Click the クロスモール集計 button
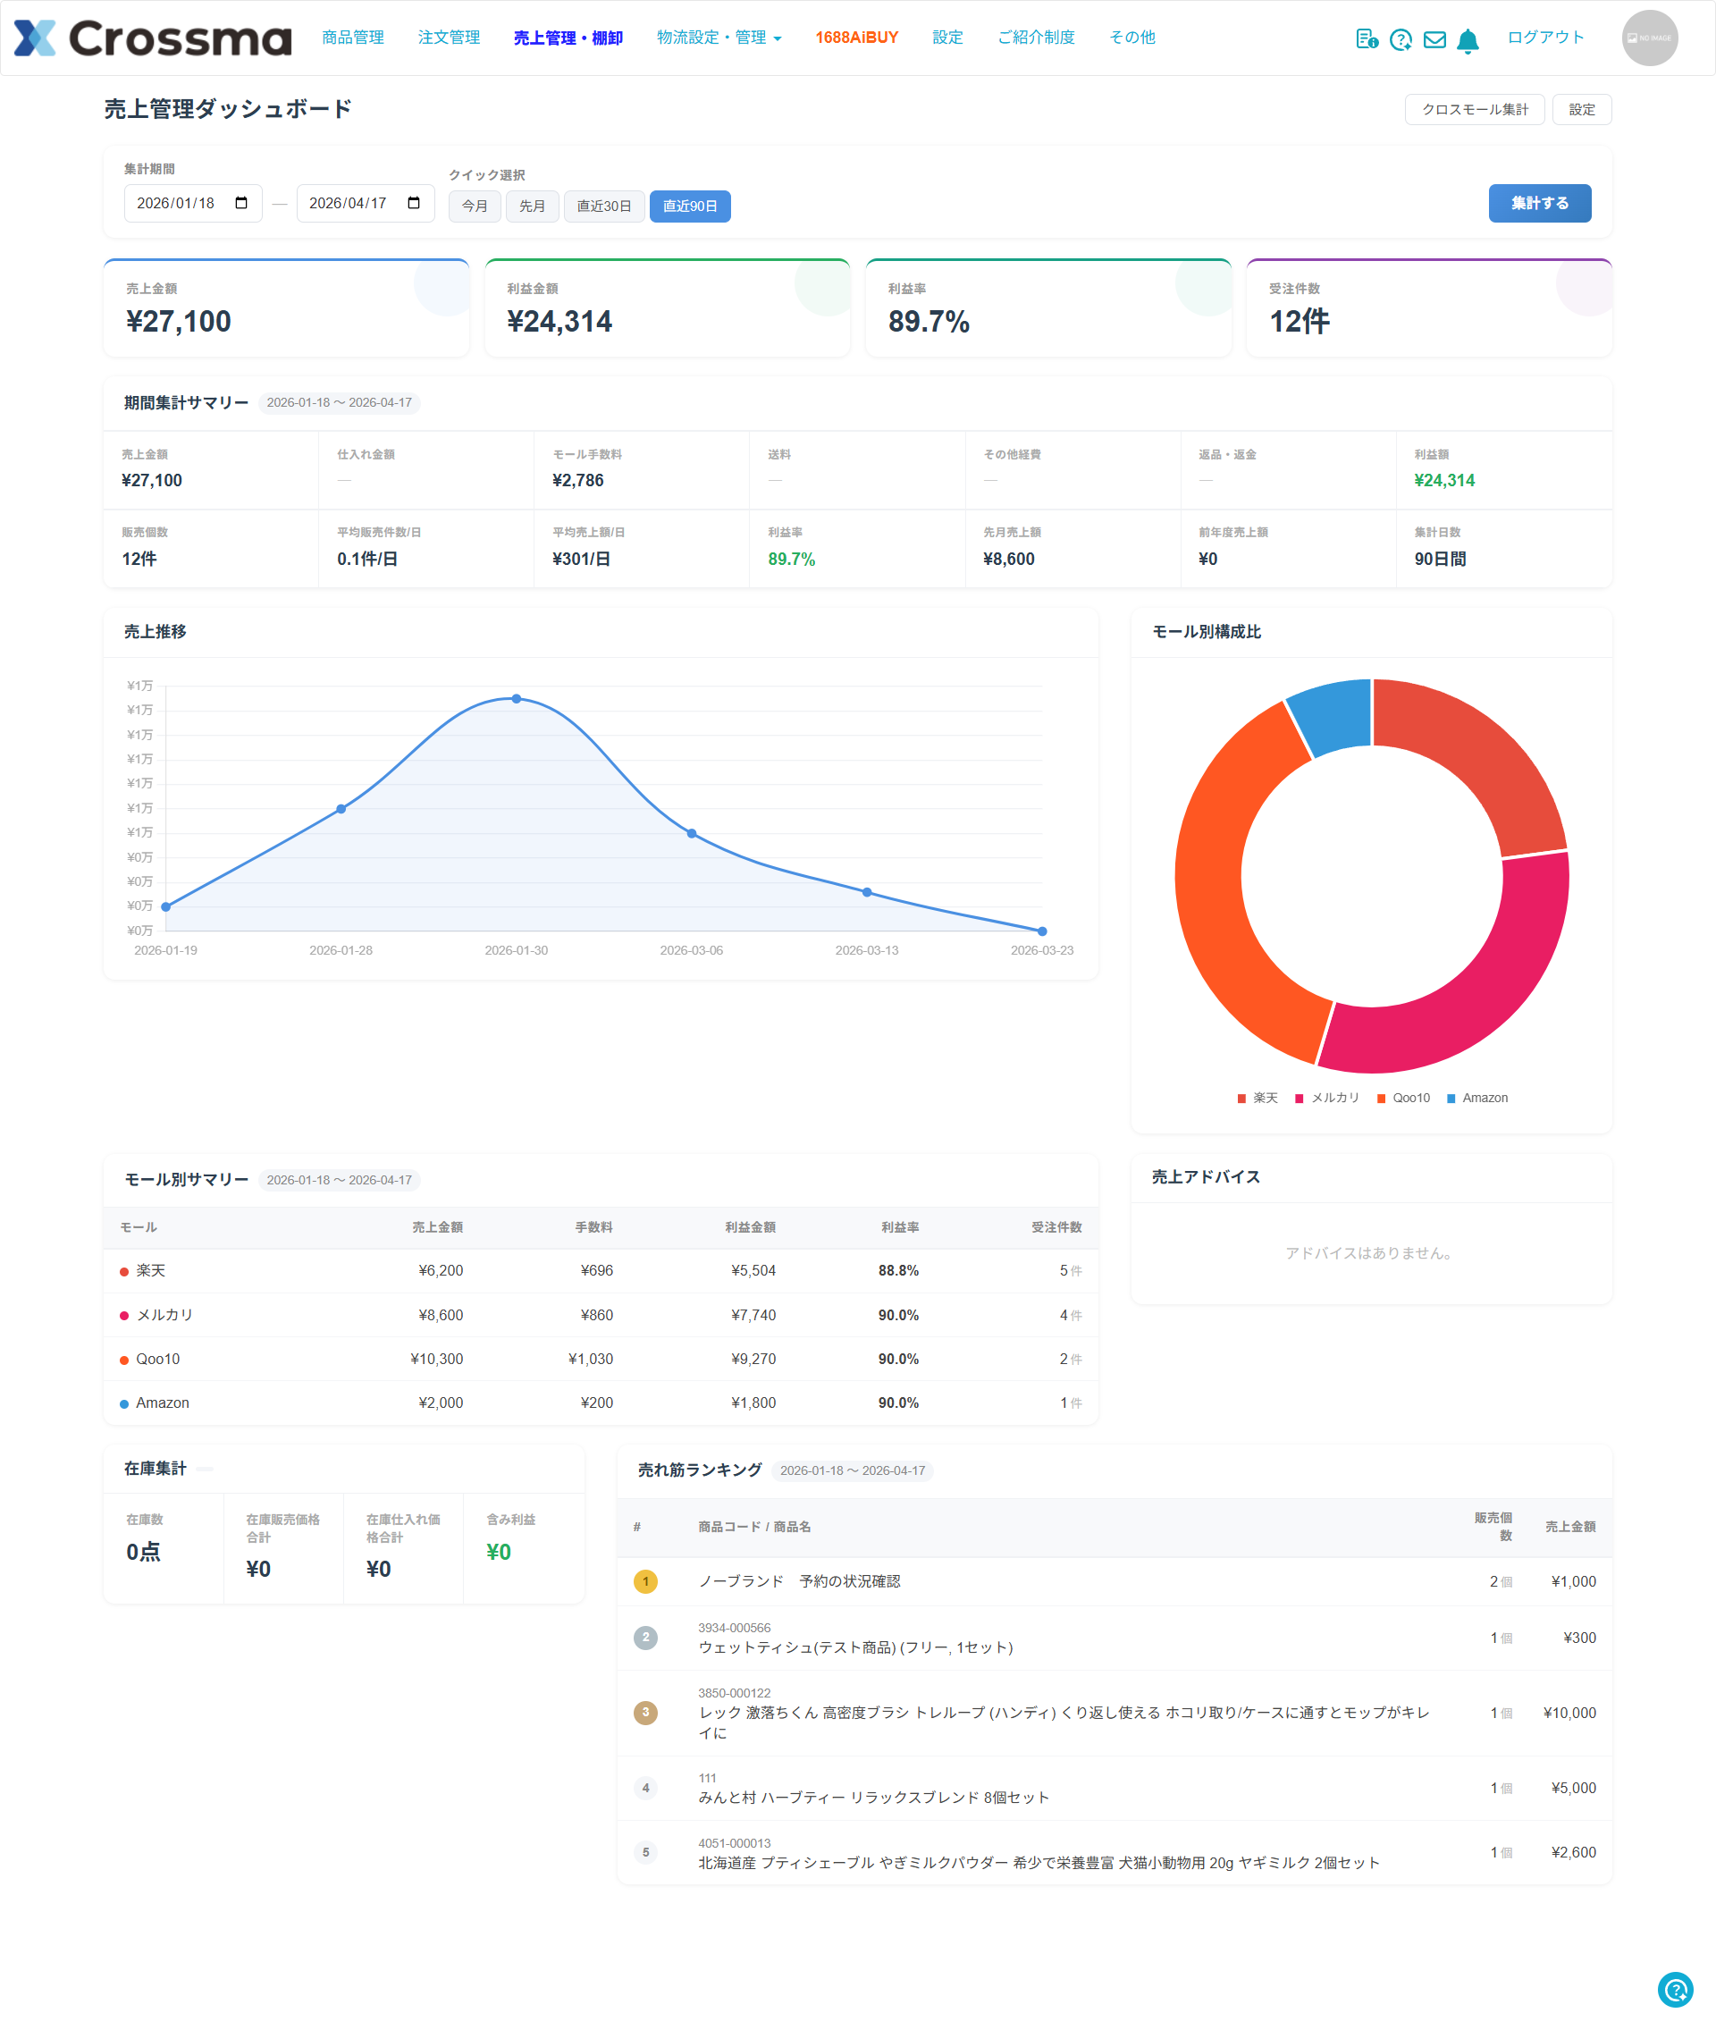The height and width of the screenshot is (2030, 1716). [1474, 110]
